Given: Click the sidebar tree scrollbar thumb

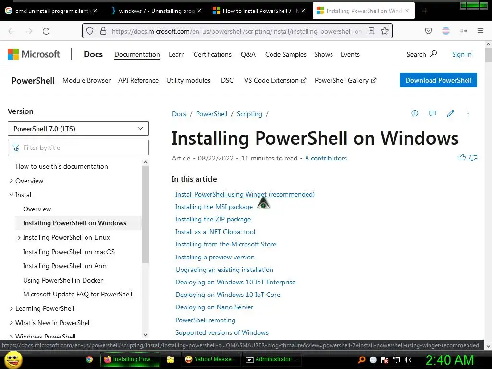Looking at the screenshot, I should tap(145, 215).
